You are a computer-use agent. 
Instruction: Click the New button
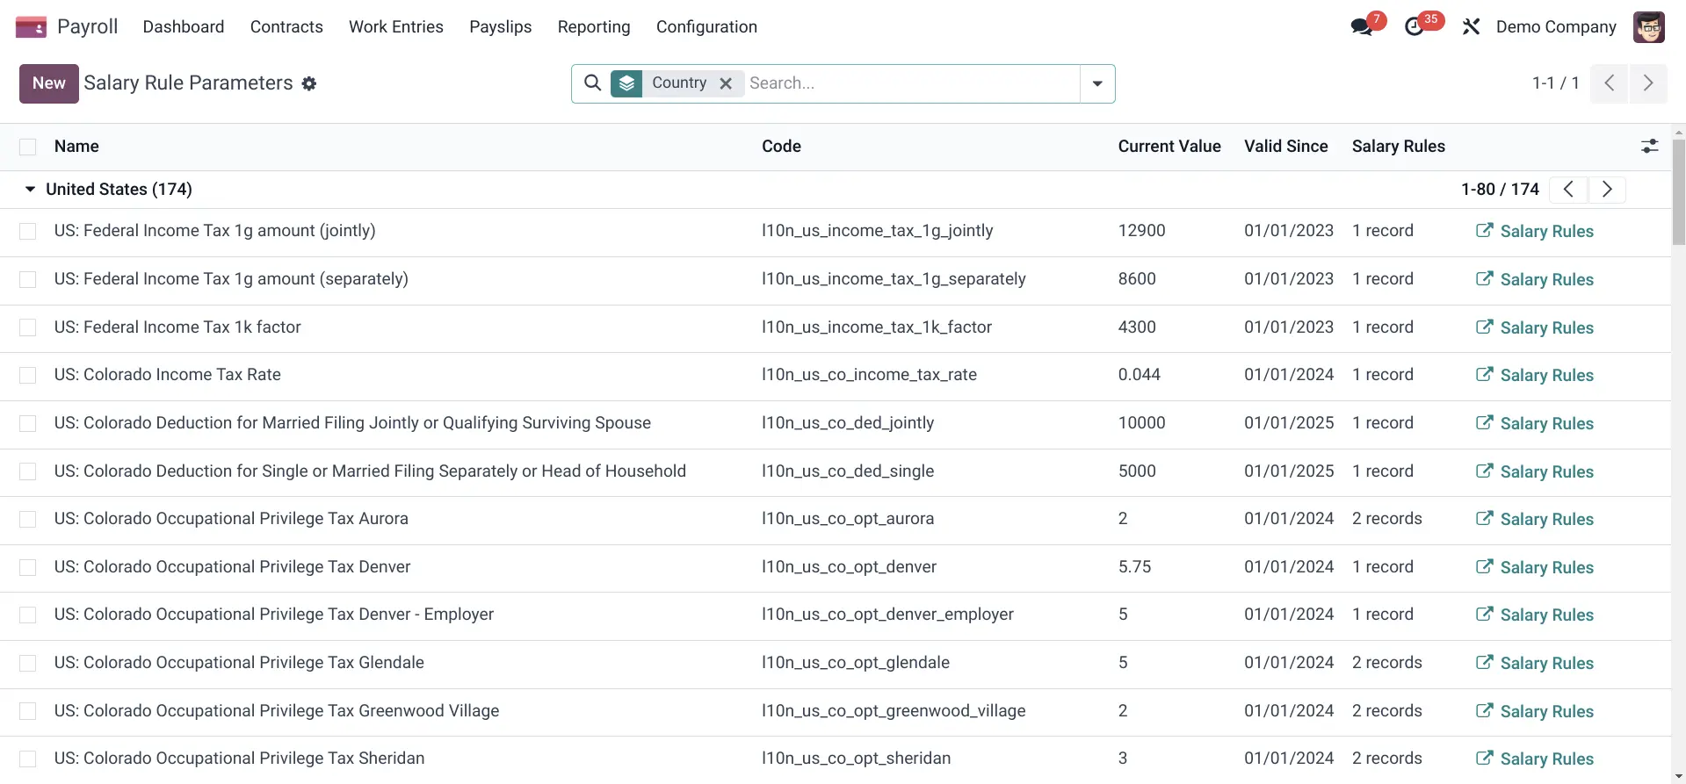(x=49, y=83)
